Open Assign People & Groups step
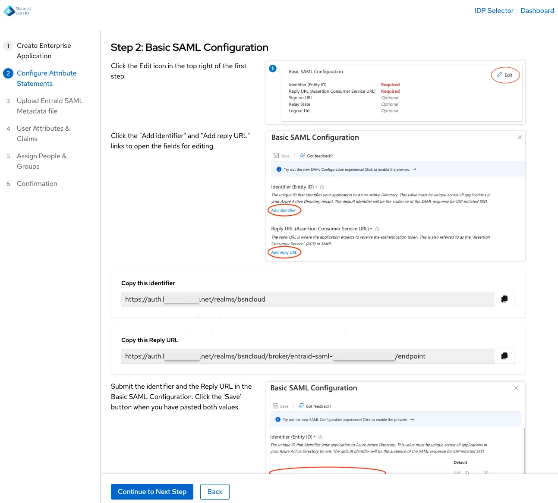The height and width of the screenshot is (503, 558). point(41,161)
